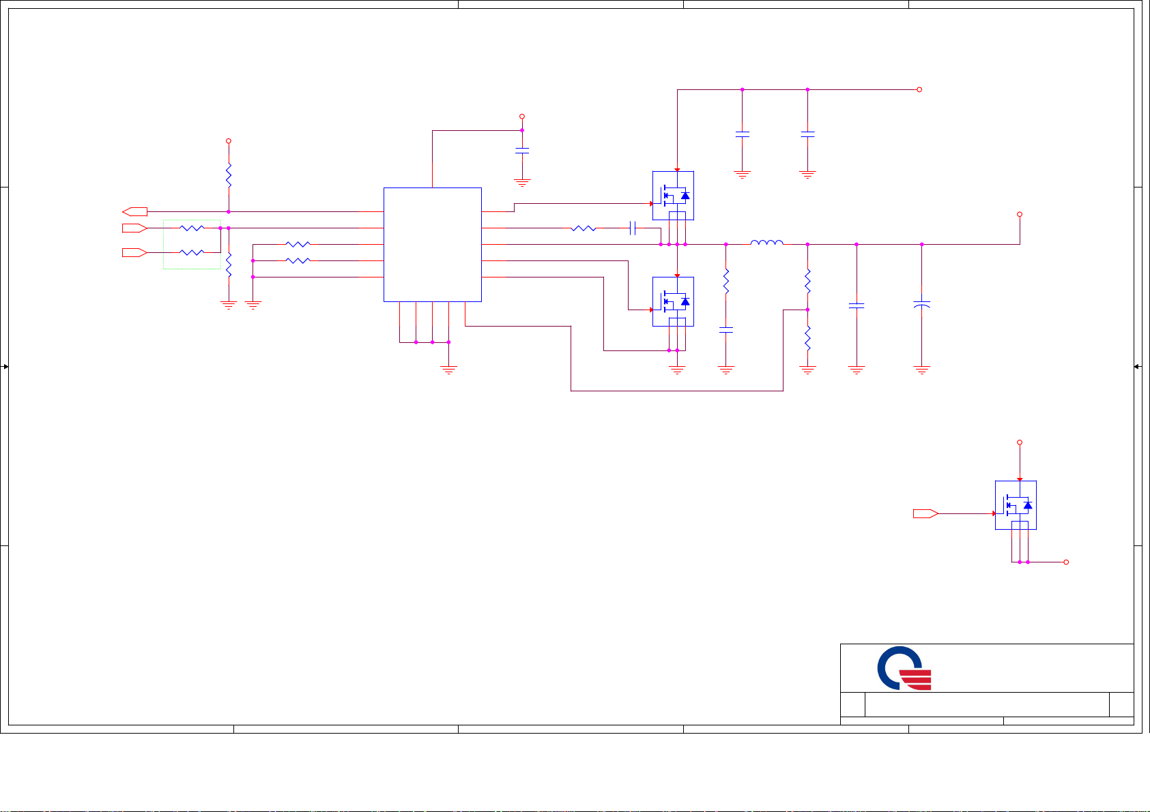Select the ground symbol beneath the IC bottom pins
The image size is (1150, 812).
tap(449, 371)
